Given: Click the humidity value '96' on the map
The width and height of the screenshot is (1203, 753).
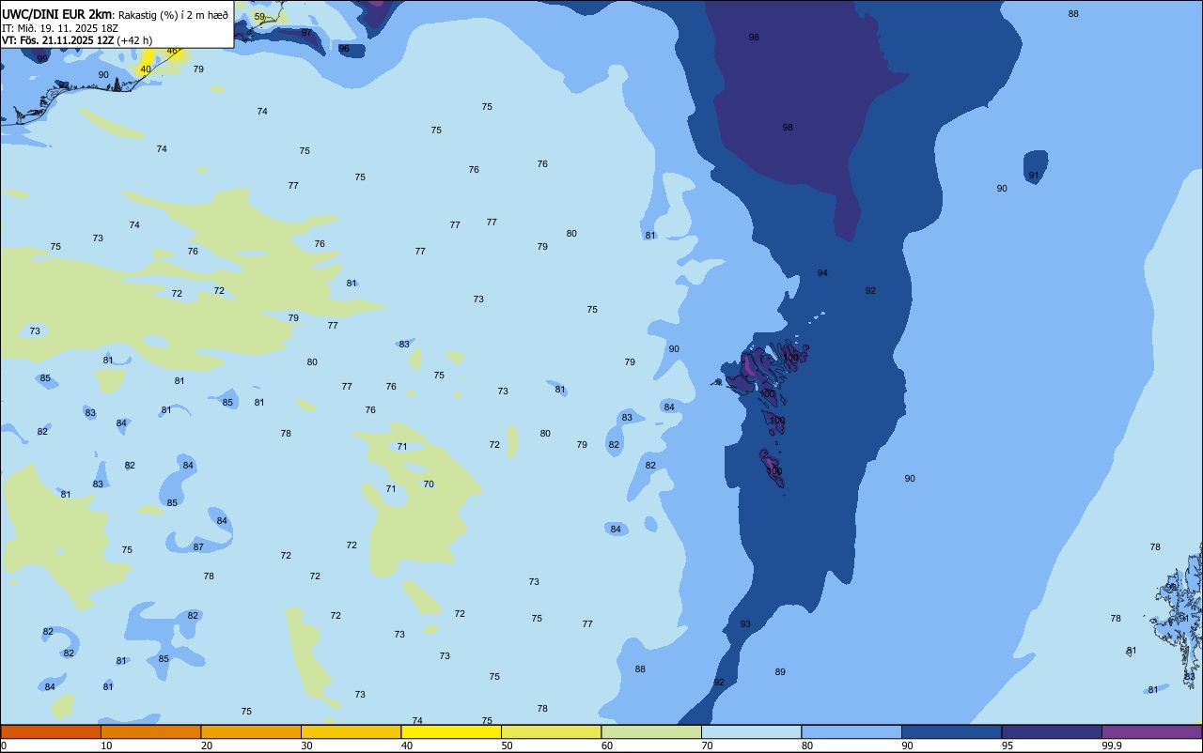Looking at the screenshot, I should coord(344,49).
